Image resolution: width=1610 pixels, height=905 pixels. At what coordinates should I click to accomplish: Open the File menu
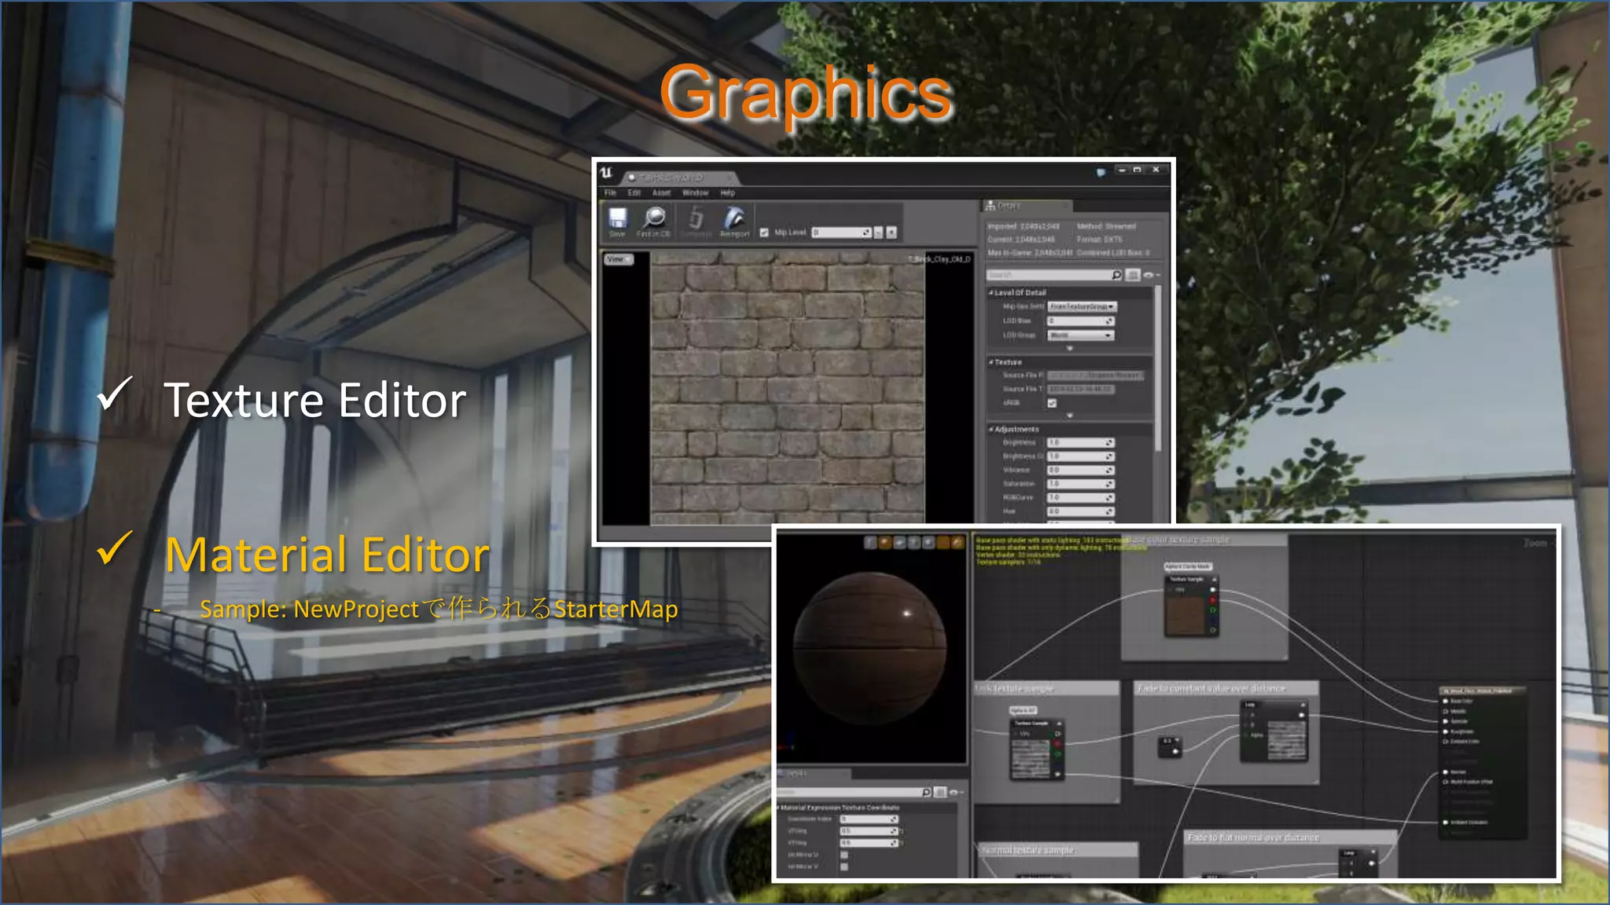[x=610, y=192]
